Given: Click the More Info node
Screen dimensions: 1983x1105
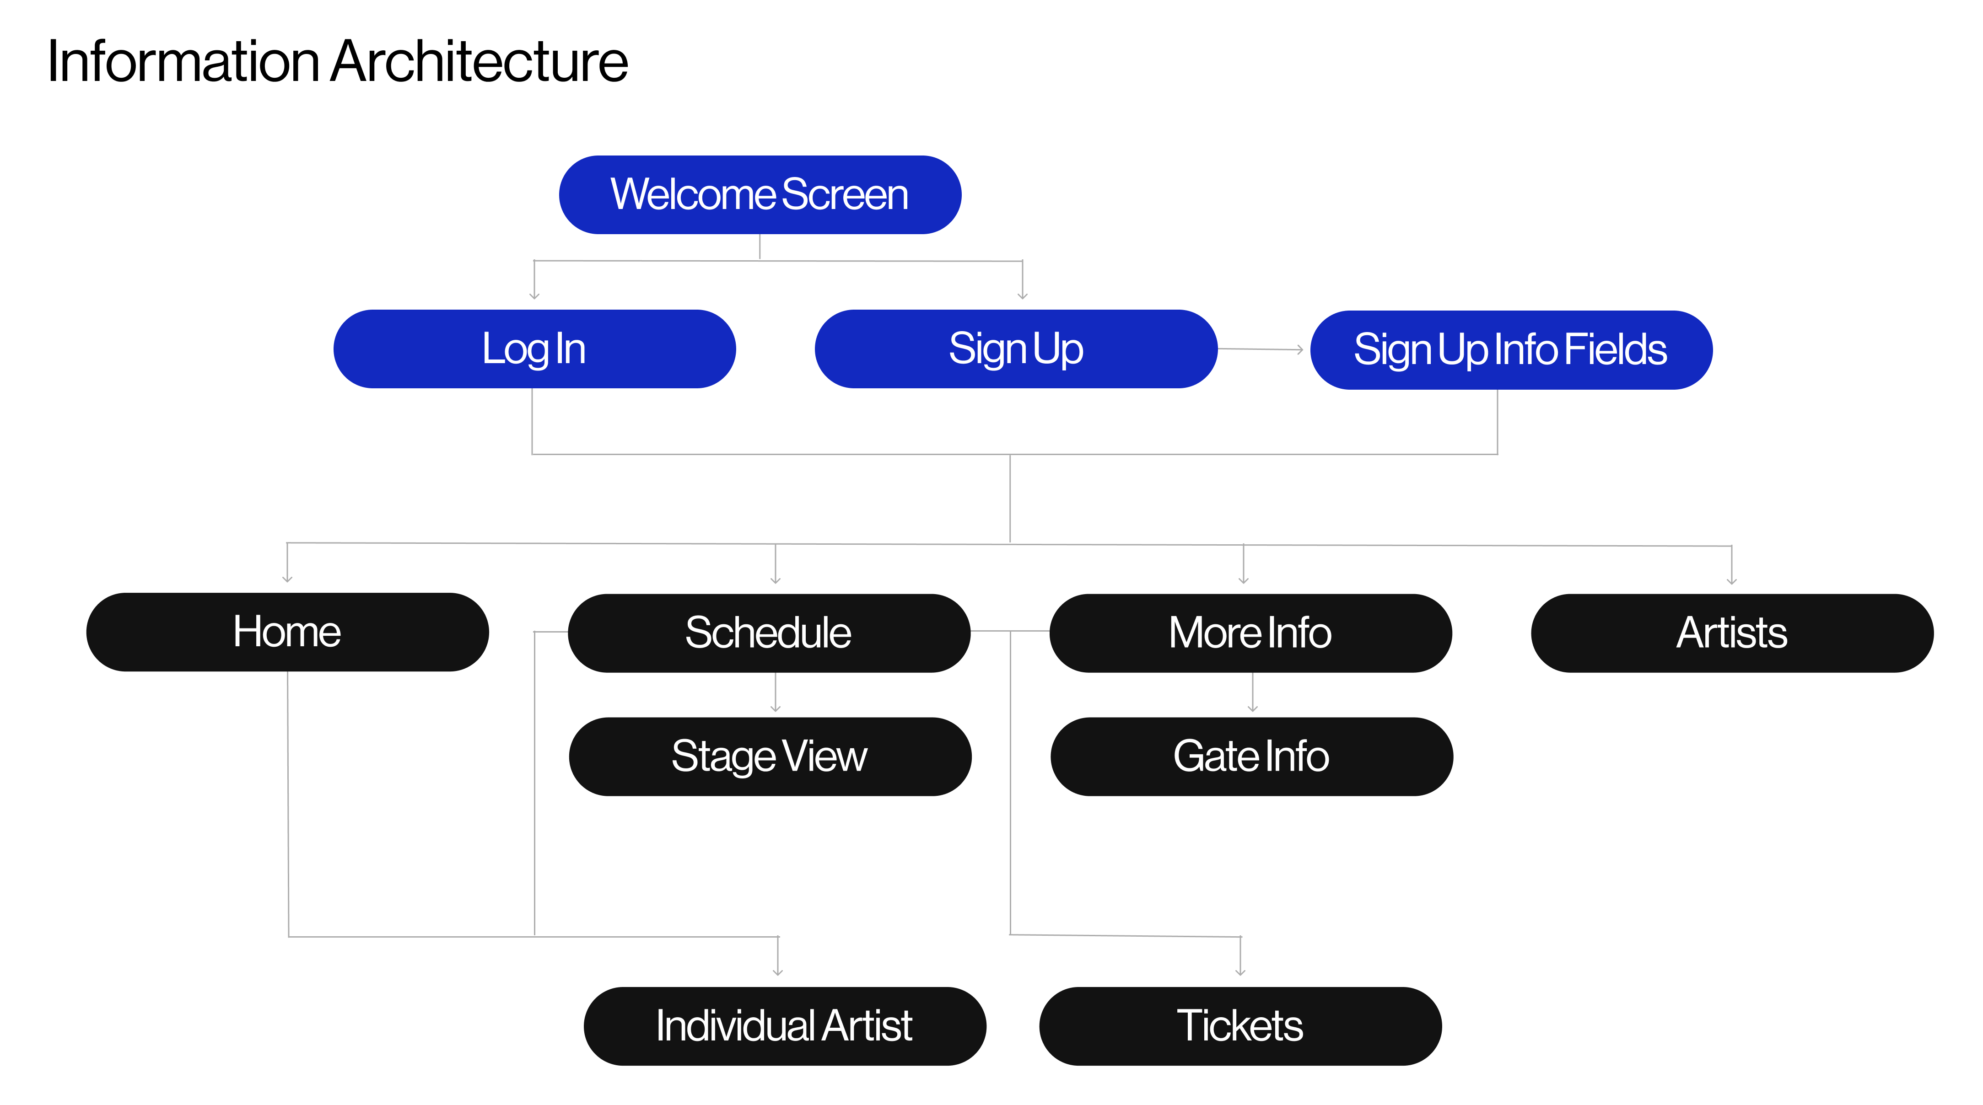Looking at the screenshot, I should coord(1251,633).
